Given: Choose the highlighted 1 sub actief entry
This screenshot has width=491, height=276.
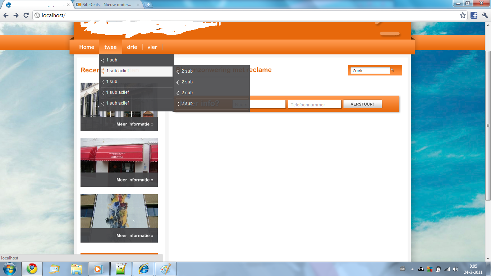Looking at the screenshot, I should point(137,71).
